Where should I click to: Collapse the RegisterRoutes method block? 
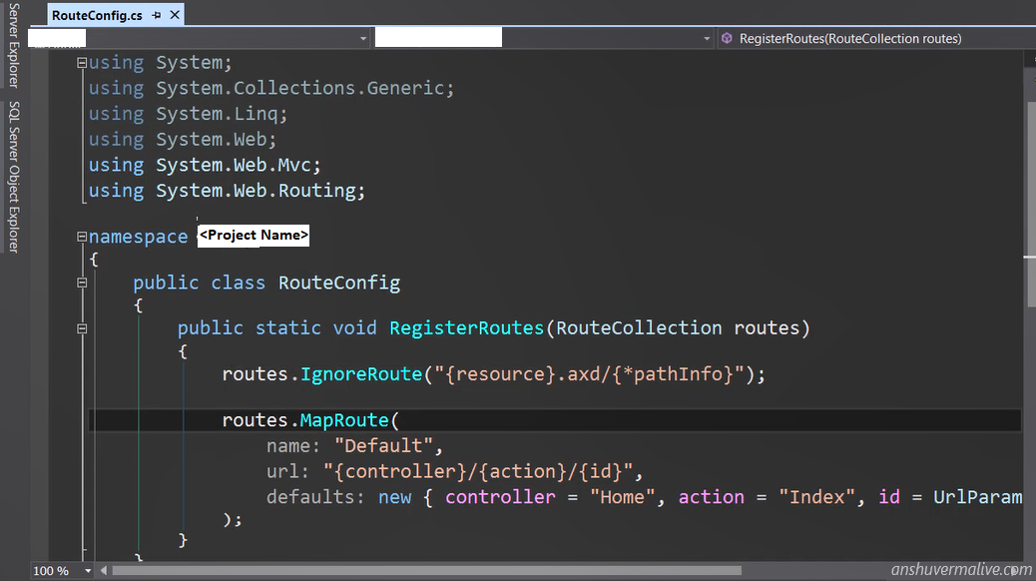(82, 328)
